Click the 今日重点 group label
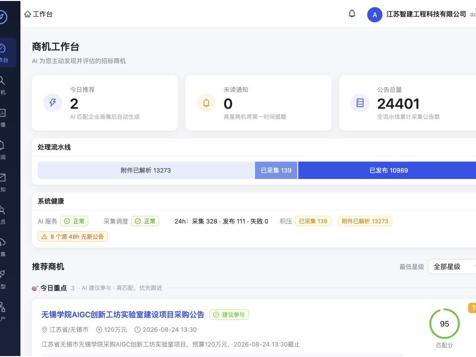This screenshot has height=357, width=476. [x=53, y=288]
